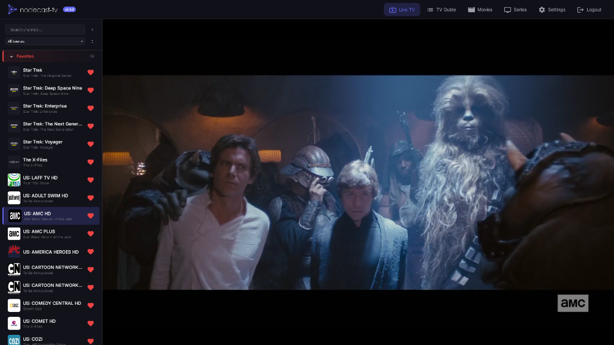614x345 pixels.
Task: Open the sidebar options dots icon
Action: [x=92, y=41]
